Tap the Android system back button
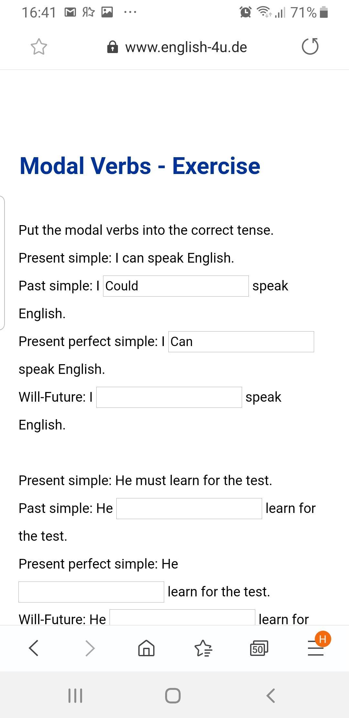Screen dimensions: 349x718 coord(271,695)
